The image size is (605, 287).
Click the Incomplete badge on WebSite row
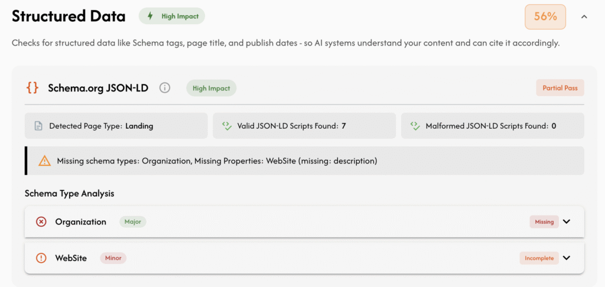pyautogui.click(x=539, y=258)
